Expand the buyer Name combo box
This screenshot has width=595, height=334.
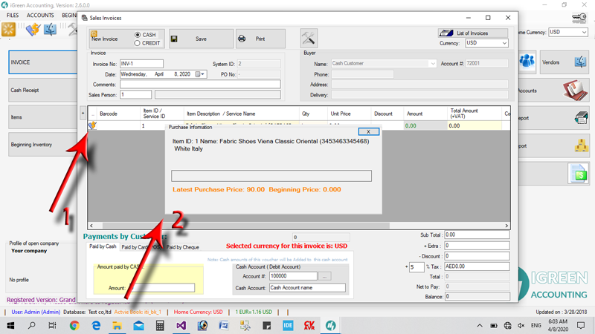(433, 64)
